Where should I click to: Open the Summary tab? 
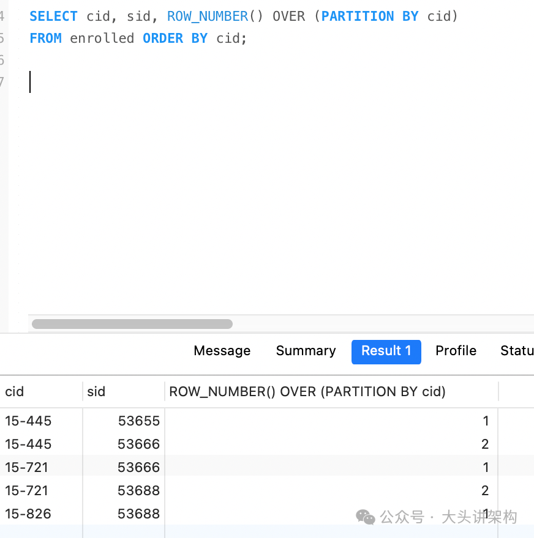pos(306,351)
